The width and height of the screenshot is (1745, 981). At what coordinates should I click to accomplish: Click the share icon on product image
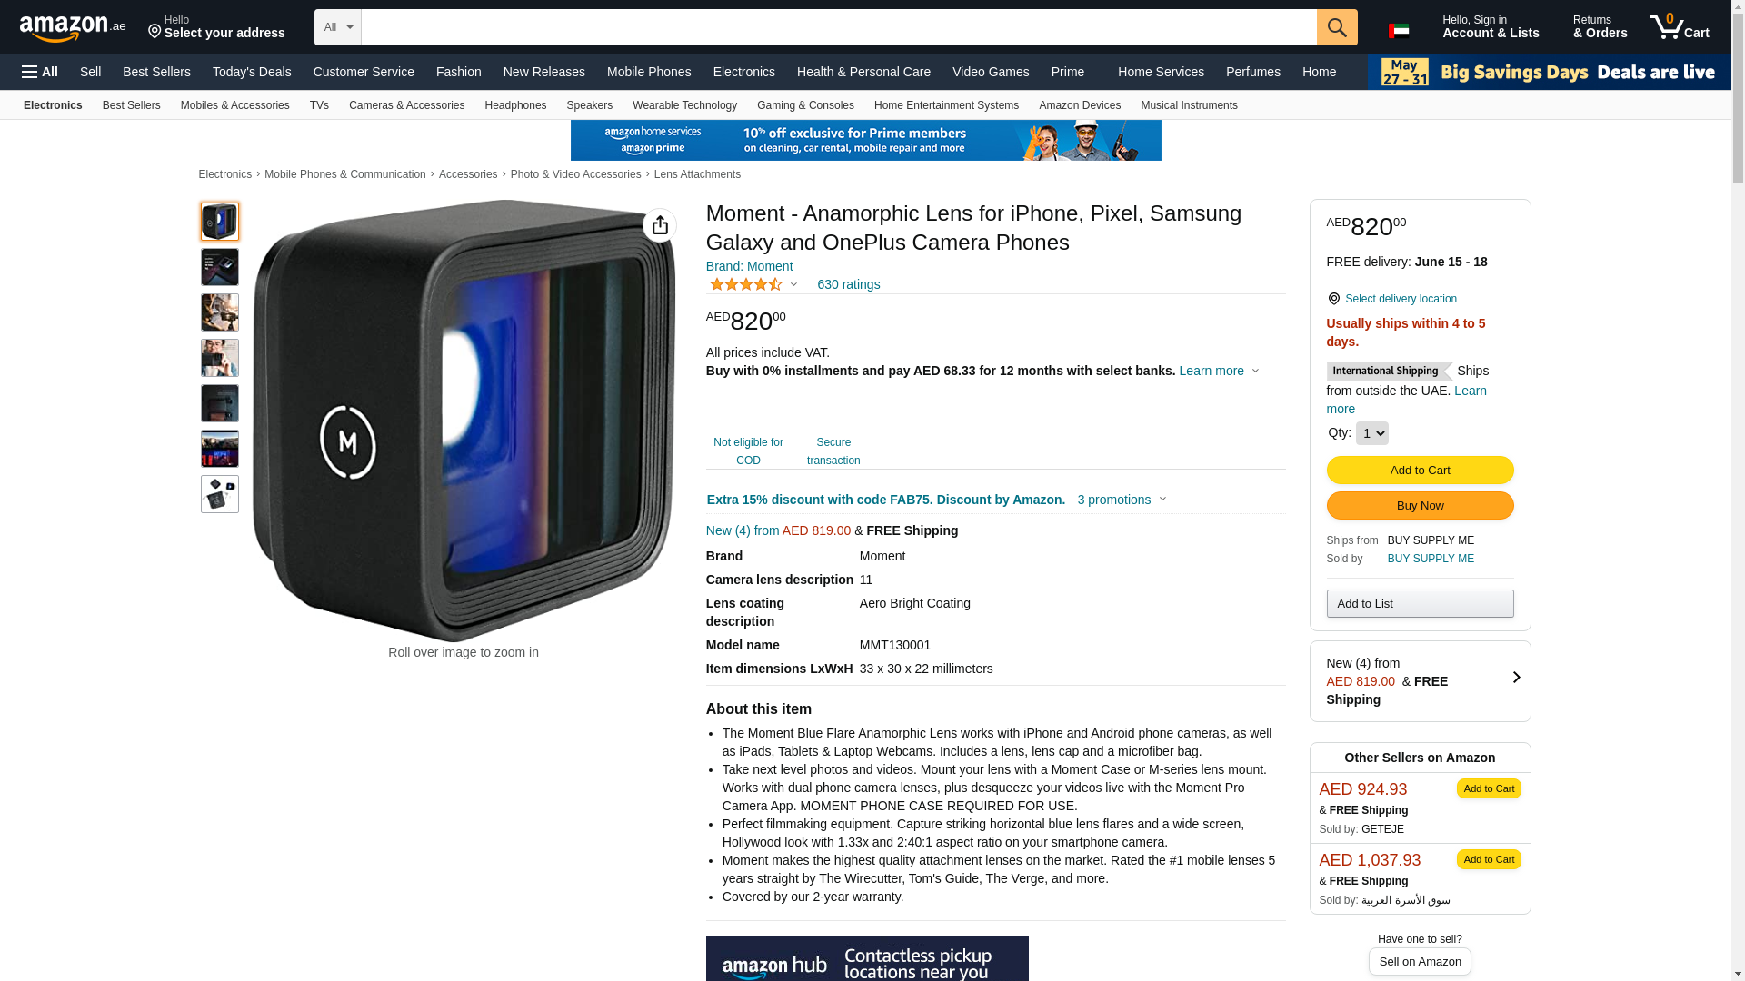[x=660, y=225]
